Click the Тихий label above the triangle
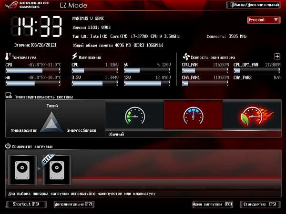This screenshot has width=286, height=214. click(52, 106)
